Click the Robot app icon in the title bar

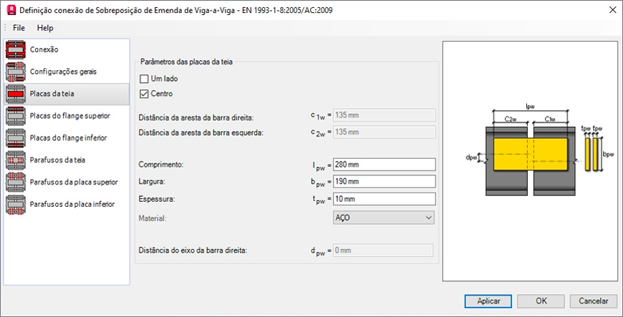coord(11,10)
